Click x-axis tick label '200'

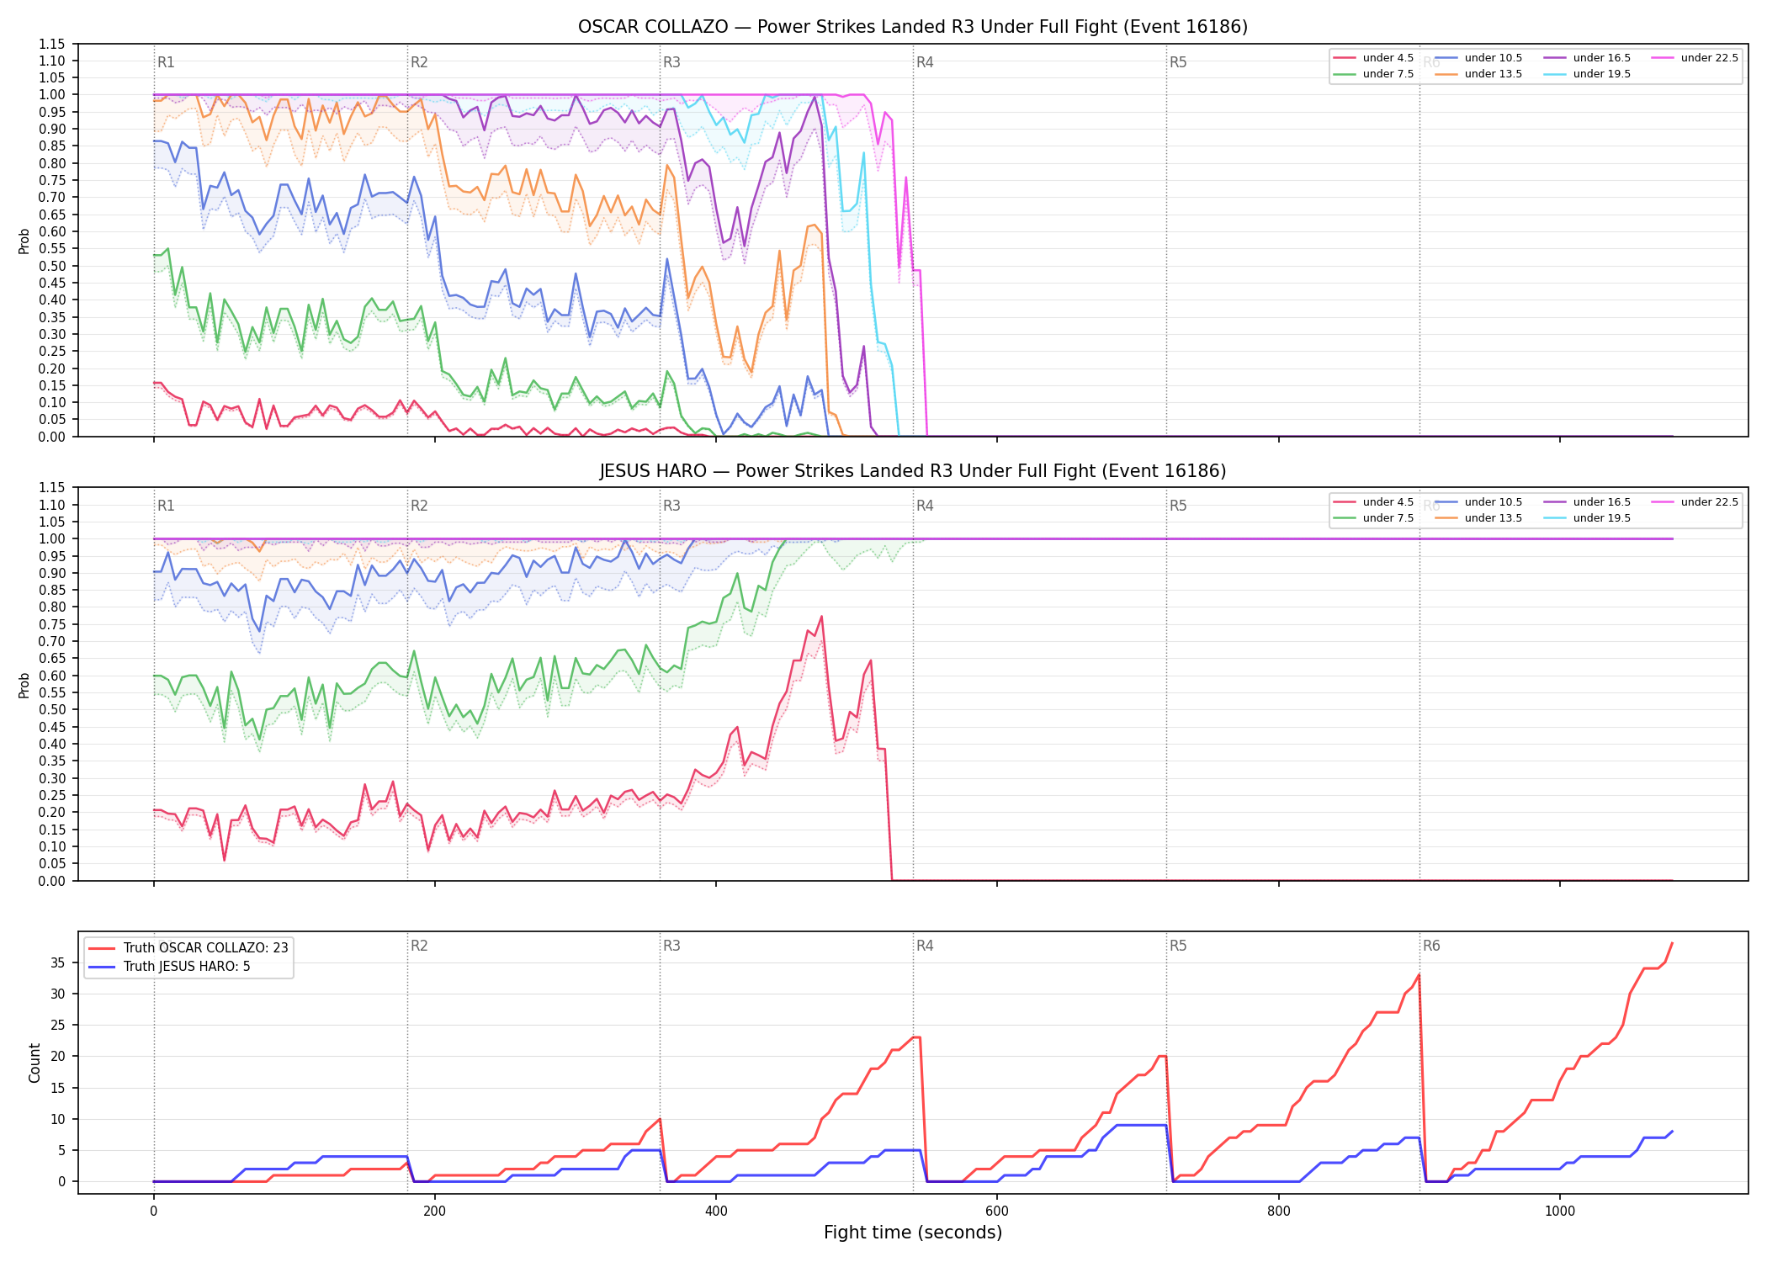[x=435, y=1211]
